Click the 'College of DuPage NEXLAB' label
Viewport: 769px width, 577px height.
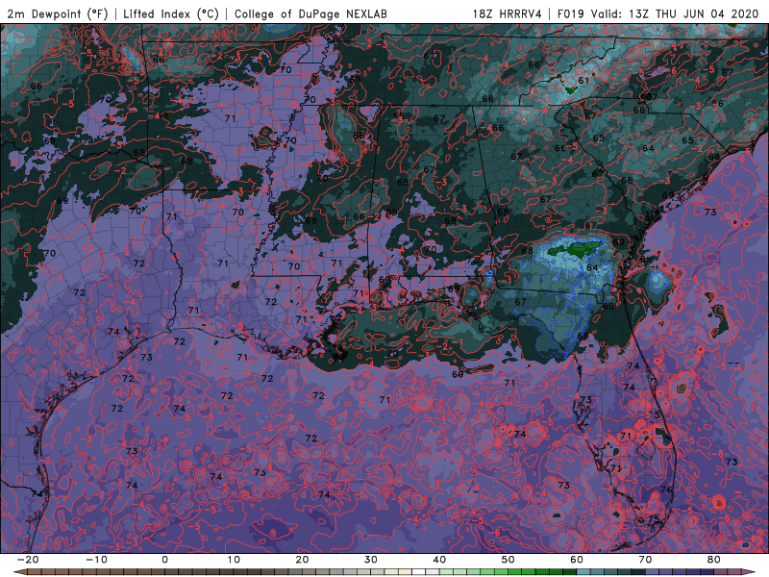(x=310, y=13)
